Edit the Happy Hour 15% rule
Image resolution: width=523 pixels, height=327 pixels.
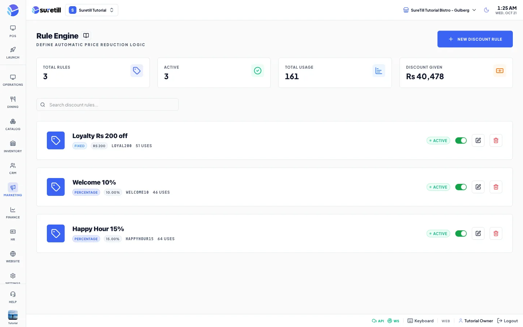[x=478, y=234]
